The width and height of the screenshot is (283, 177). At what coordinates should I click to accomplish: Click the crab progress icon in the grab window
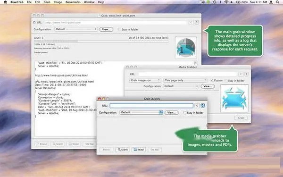click(x=186, y=48)
